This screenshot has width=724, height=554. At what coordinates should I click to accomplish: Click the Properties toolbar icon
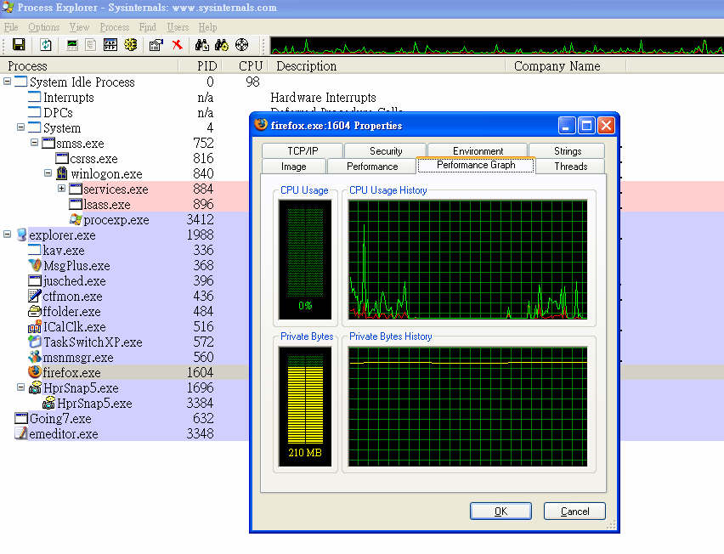coord(156,45)
